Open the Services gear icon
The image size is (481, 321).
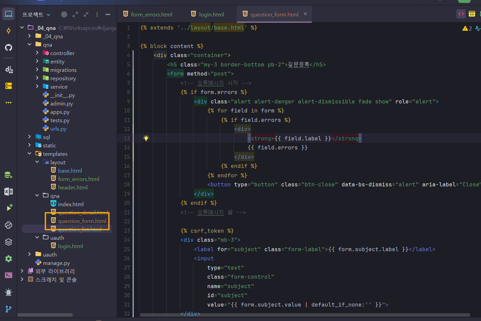(9, 259)
